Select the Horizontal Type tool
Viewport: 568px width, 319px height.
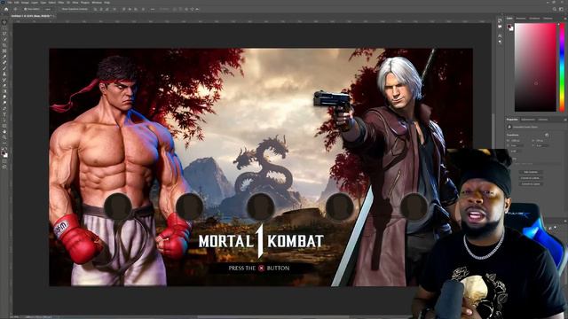(x=4, y=114)
